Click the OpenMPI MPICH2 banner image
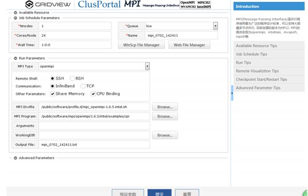Viewport: 308px width, 196px height. 195,4
